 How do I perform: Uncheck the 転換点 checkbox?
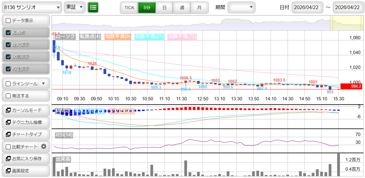click(9, 33)
